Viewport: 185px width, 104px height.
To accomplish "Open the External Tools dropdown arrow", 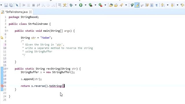I will (105, 5).
